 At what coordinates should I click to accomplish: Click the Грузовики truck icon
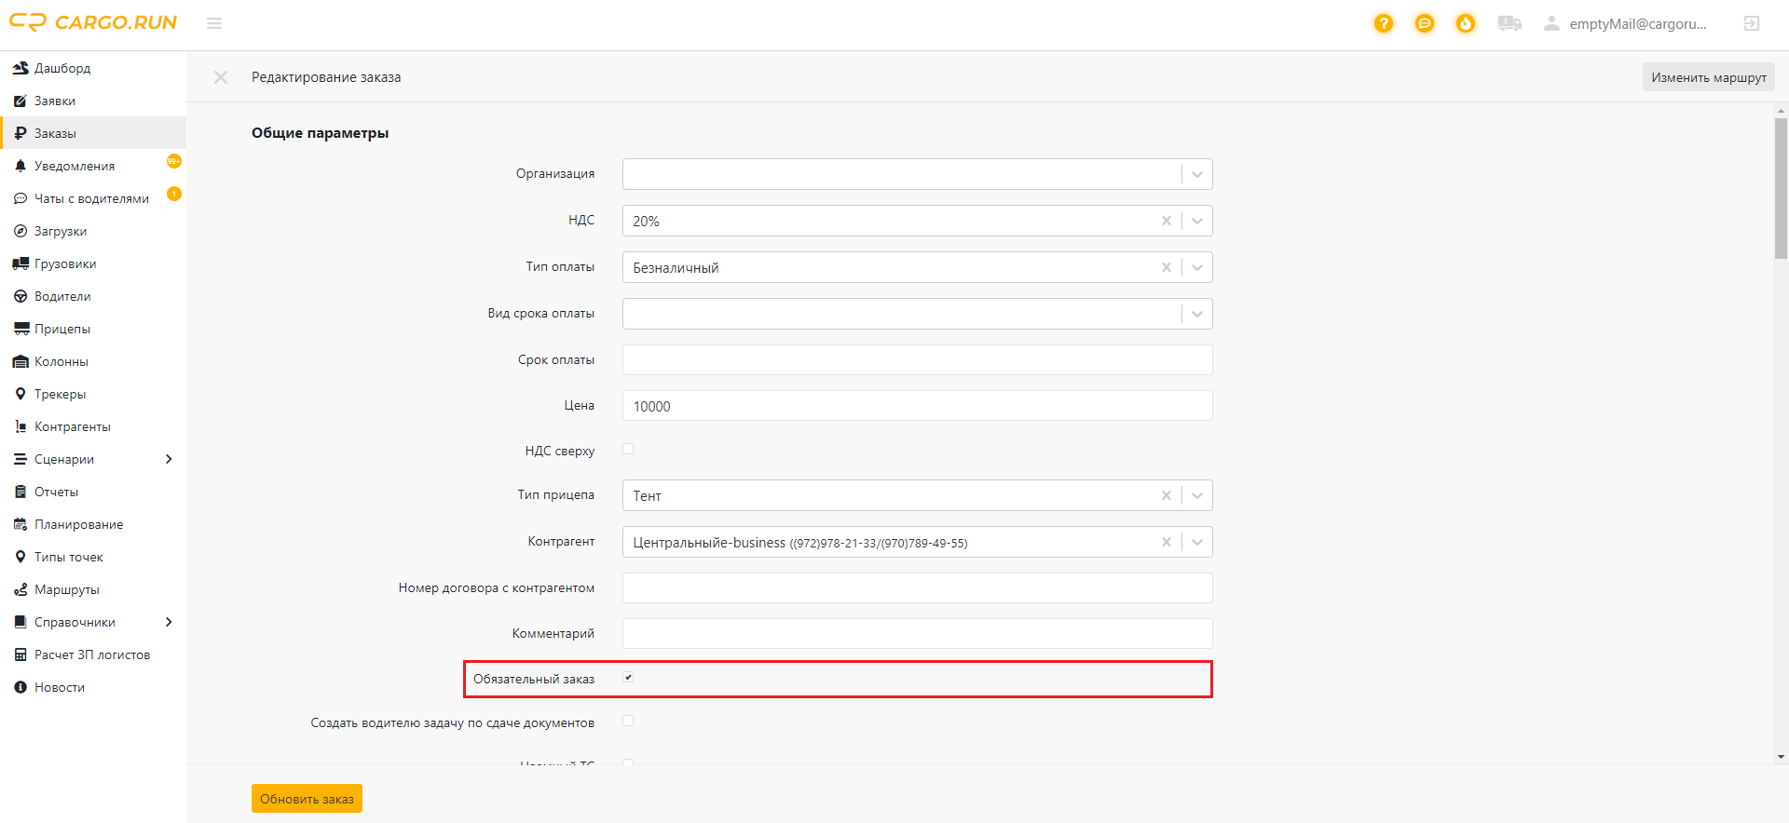(x=20, y=263)
